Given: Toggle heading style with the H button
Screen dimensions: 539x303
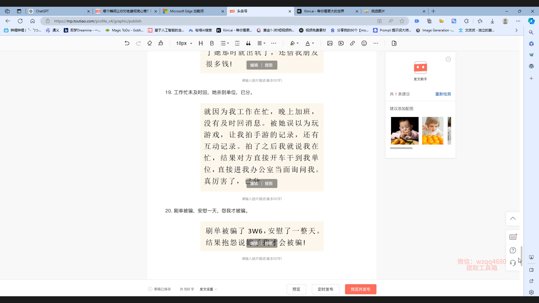Looking at the screenshot, I should pos(201,43).
